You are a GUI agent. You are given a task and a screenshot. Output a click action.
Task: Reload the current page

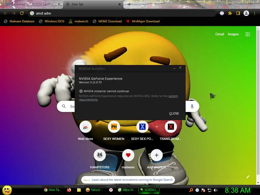22,13
